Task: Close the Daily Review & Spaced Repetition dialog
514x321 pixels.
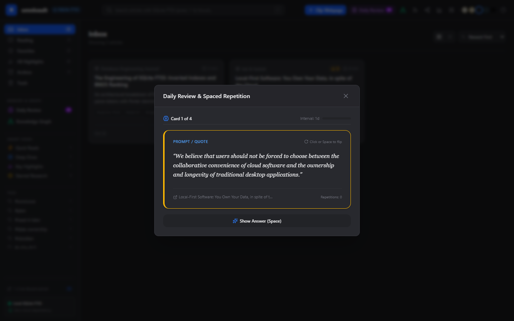Action: click(346, 96)
